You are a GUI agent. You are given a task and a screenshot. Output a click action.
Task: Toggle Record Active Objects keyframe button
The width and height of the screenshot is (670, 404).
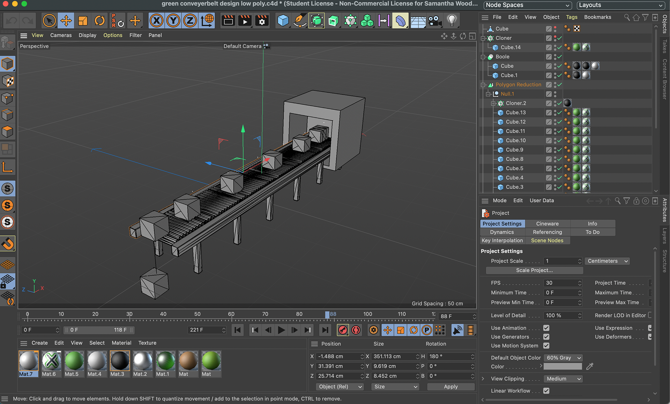tap(343, 330)
